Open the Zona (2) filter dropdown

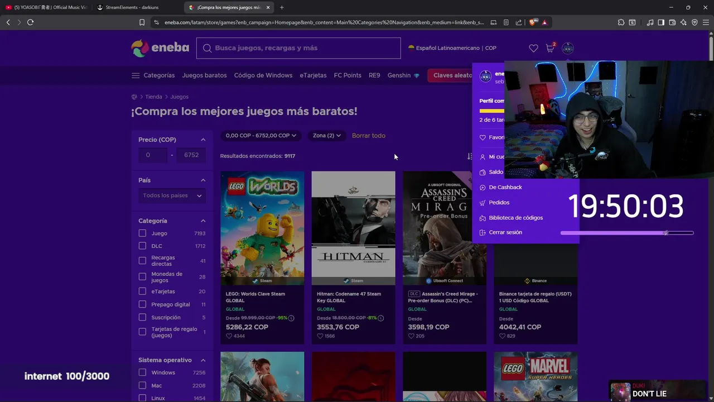point(326,136)
